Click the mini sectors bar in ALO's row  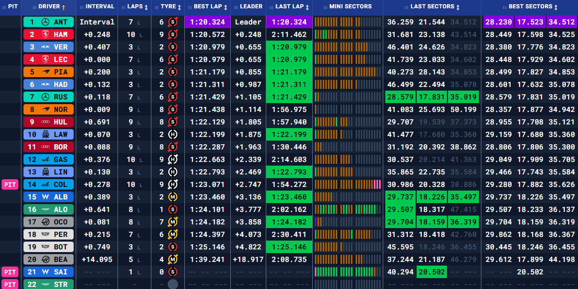pos(348,209)
